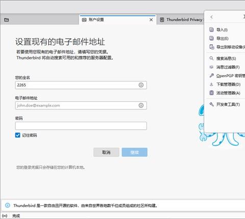Switch to the Thunderbird Privacy tab
Screen dimensions: 245x219
tap(181, 20)
